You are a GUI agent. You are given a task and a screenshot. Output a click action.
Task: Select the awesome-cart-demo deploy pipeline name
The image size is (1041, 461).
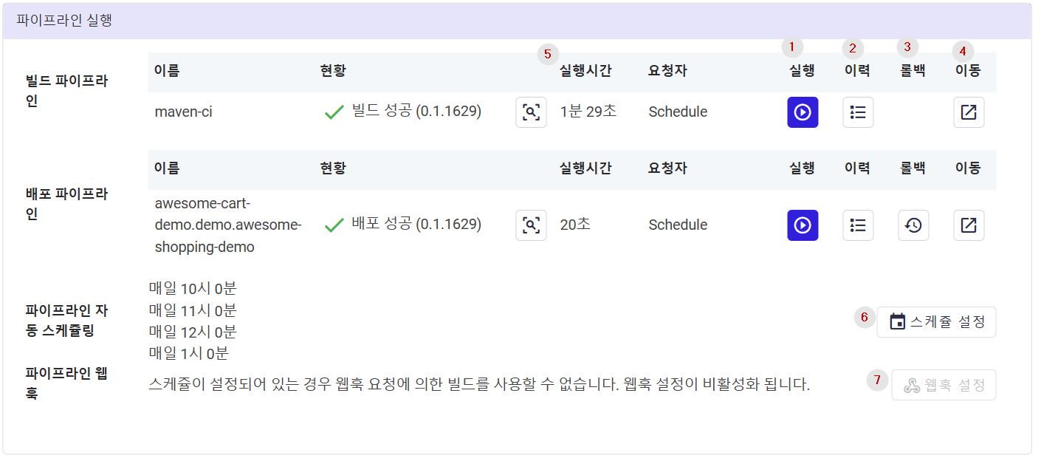coord(228,225)
